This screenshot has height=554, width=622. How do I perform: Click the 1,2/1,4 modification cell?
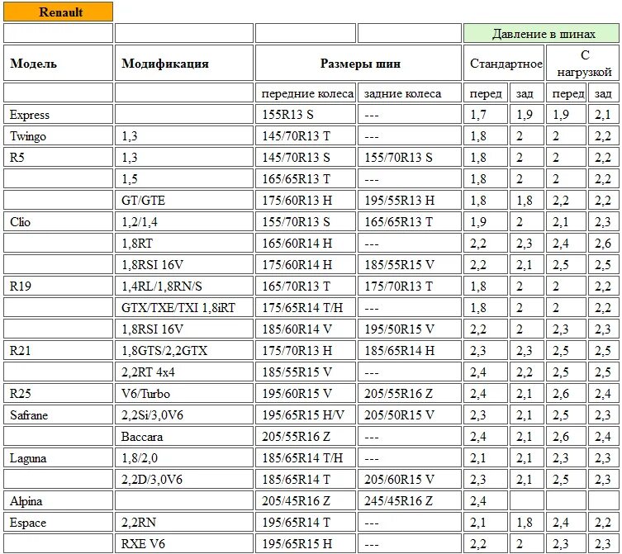183,221
